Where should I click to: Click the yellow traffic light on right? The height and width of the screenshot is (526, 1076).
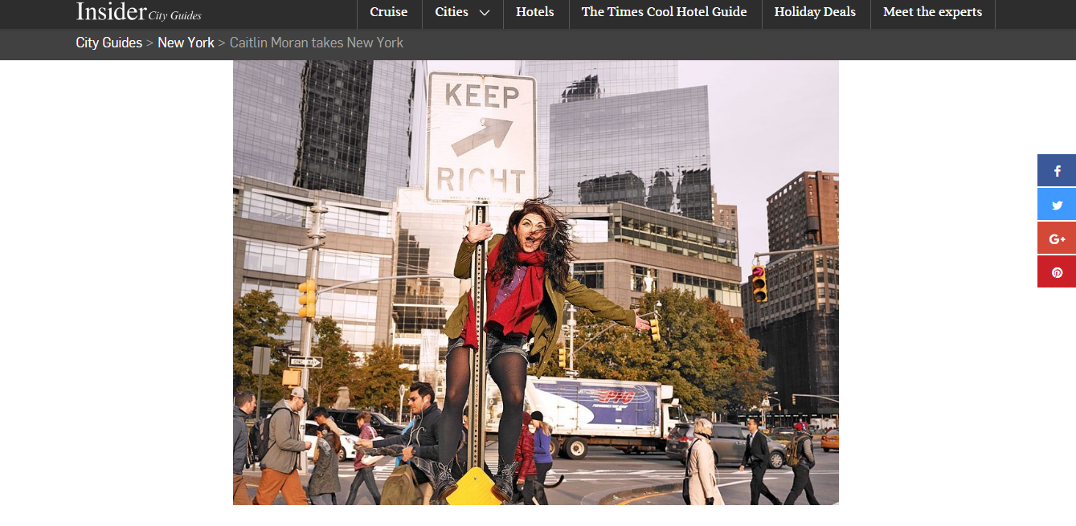tap(759, 283)
